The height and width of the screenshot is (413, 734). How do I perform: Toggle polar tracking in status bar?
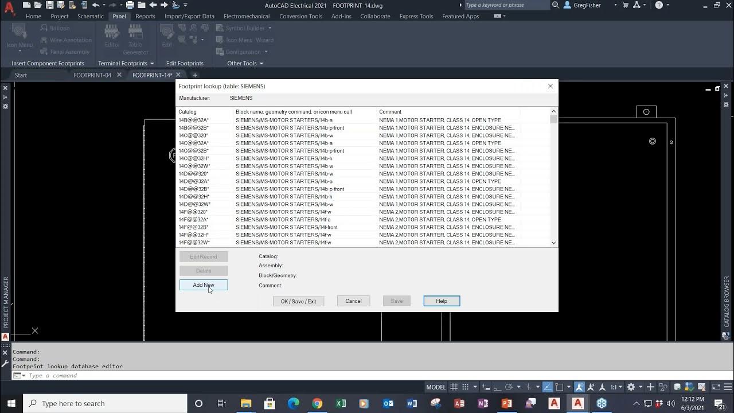click(x=509, y=387)
